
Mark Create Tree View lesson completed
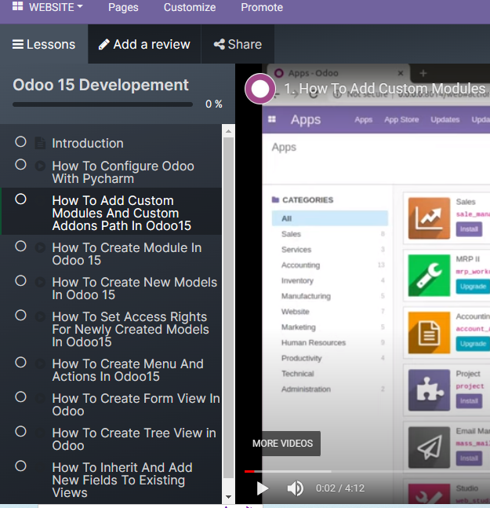[x=20, y=432]
